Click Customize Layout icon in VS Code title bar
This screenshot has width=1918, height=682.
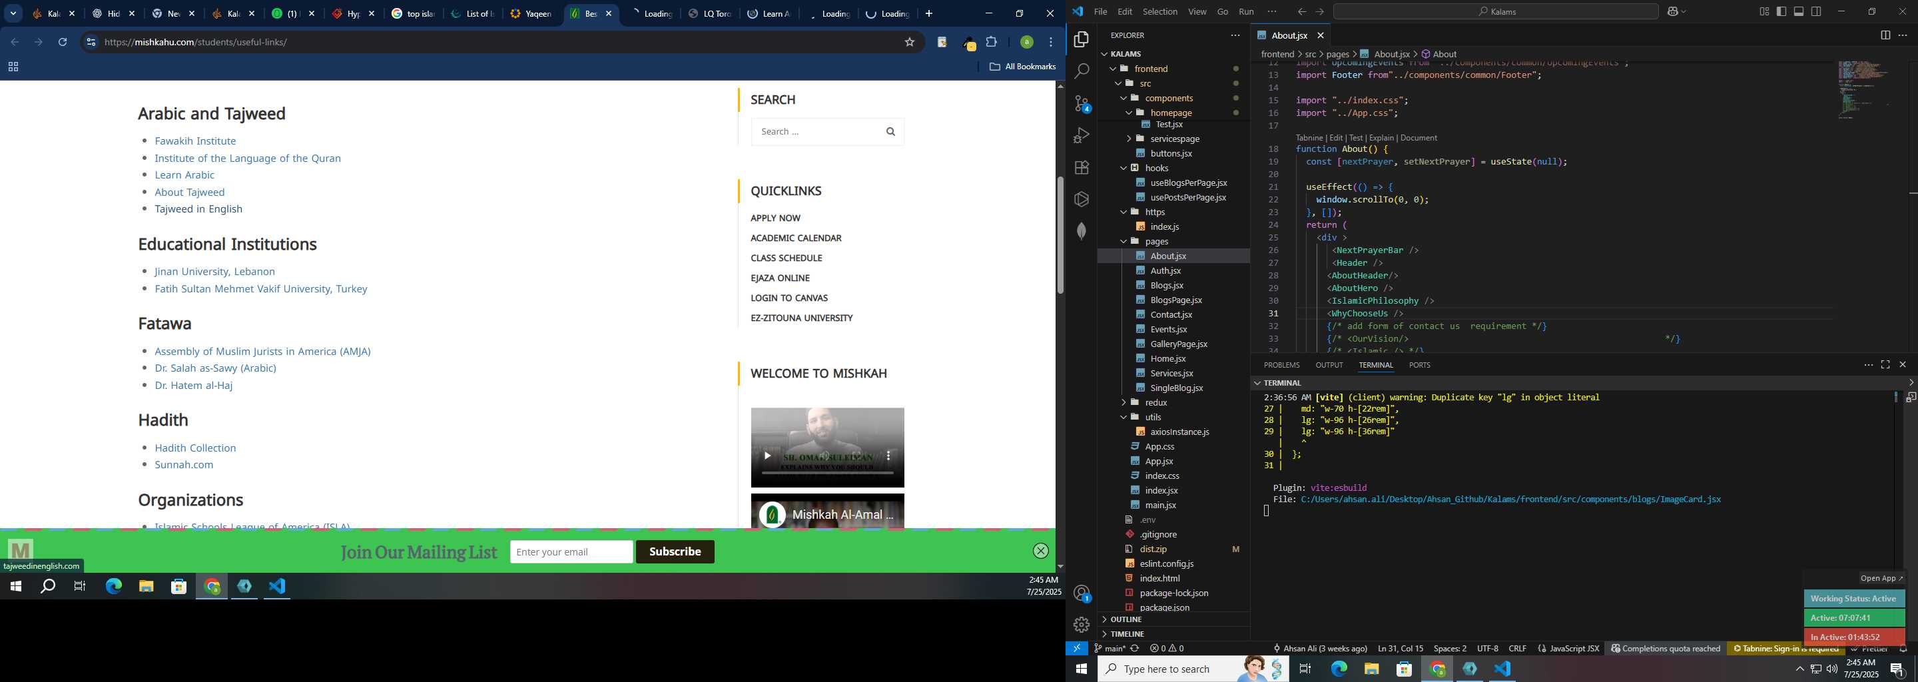click(x=1764, y=12)
